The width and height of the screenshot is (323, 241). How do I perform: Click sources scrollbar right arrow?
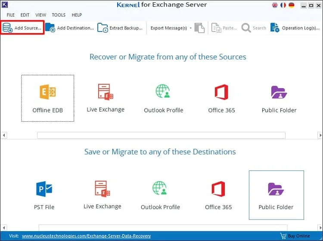pos(320,136)
